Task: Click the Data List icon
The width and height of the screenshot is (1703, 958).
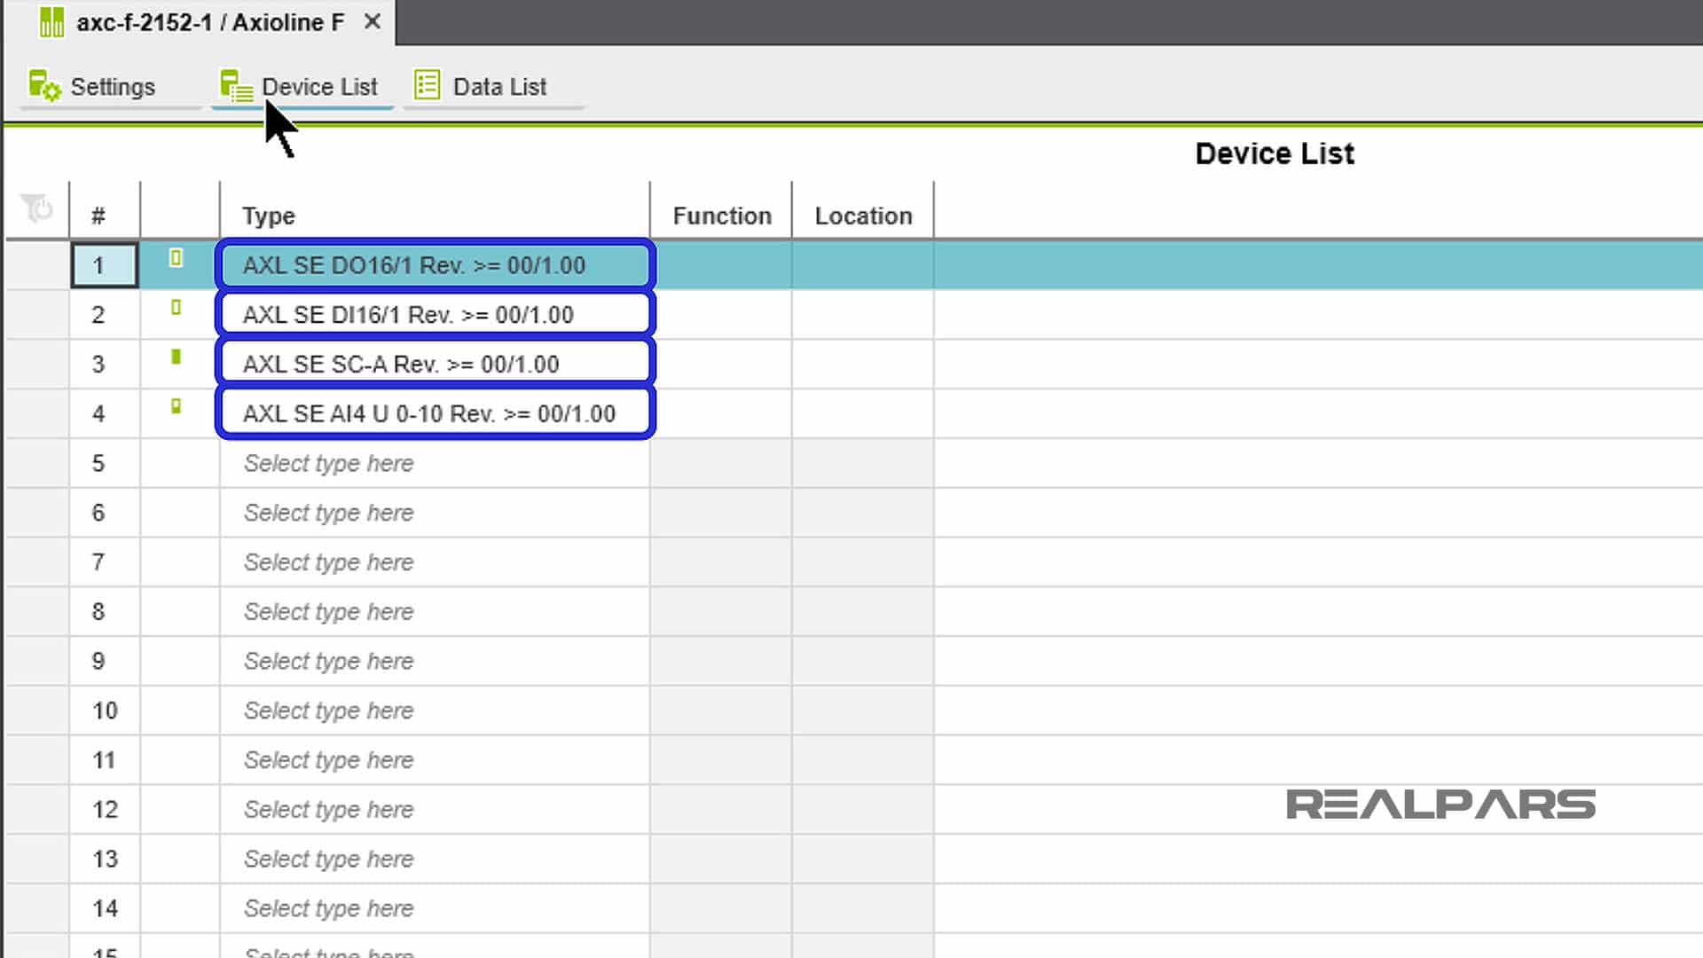Action: tap(428, 85)
